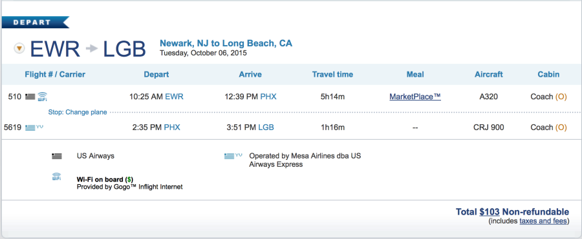582x239 pixels.
Task: Click the $103 total price link
Action: (x=490, y=212)
